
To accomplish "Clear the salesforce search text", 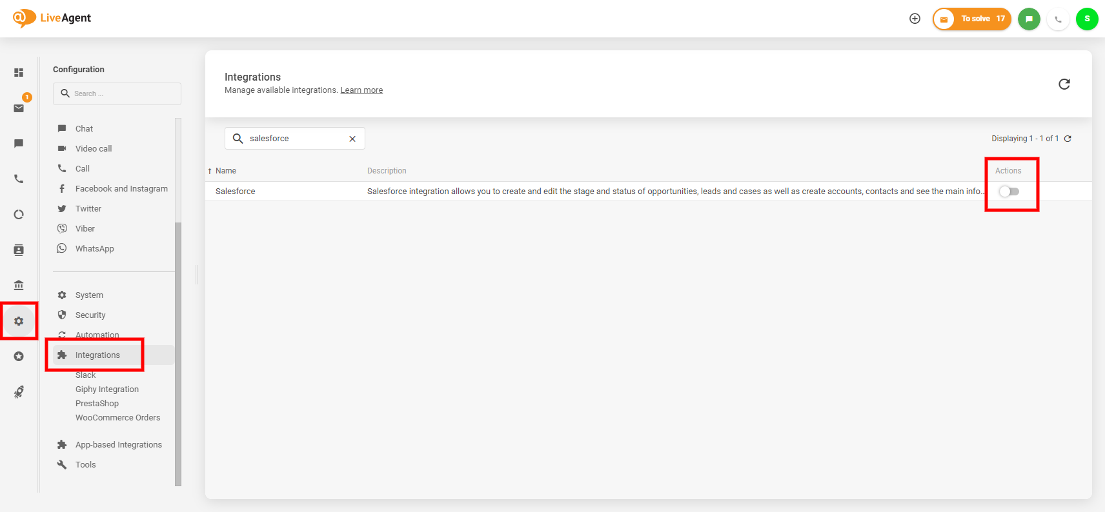I will coord(352,139).
